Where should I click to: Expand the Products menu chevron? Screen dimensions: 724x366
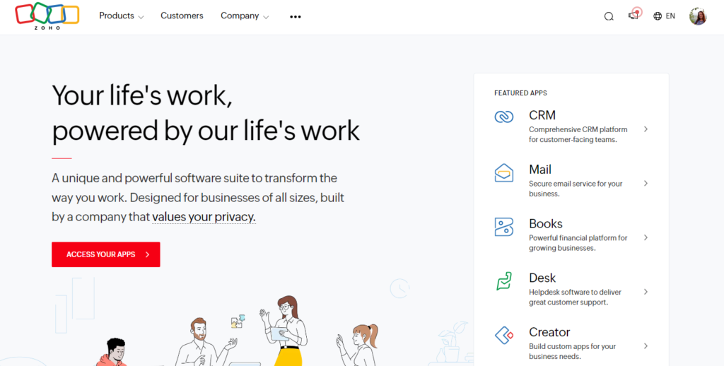tap(141, 17)
